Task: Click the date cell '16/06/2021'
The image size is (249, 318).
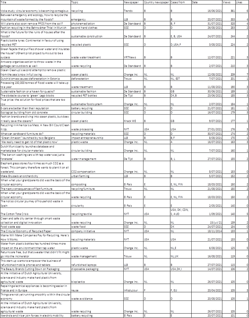Action: coord(207,9)
